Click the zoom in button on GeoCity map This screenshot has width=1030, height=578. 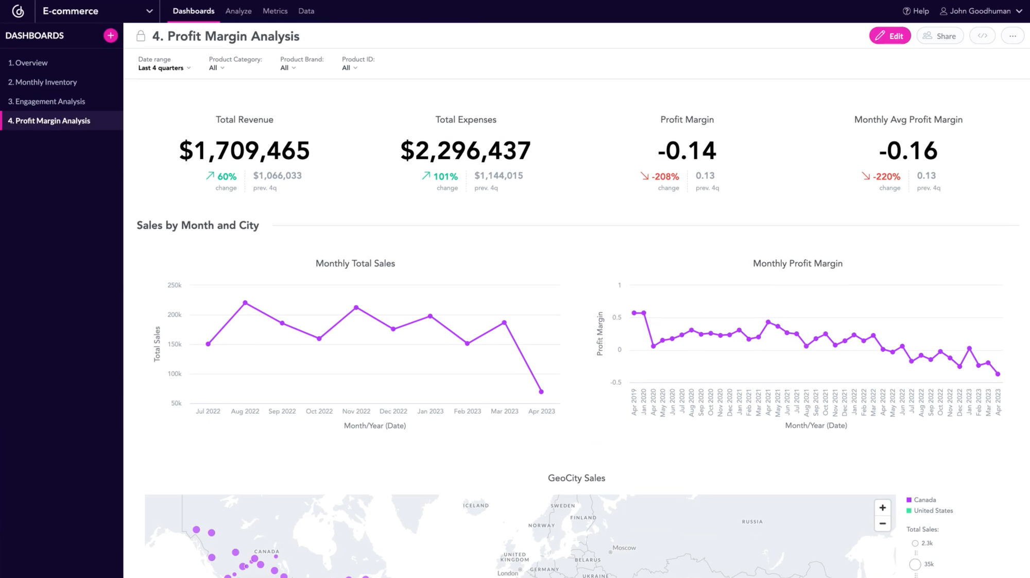[882, 507]
